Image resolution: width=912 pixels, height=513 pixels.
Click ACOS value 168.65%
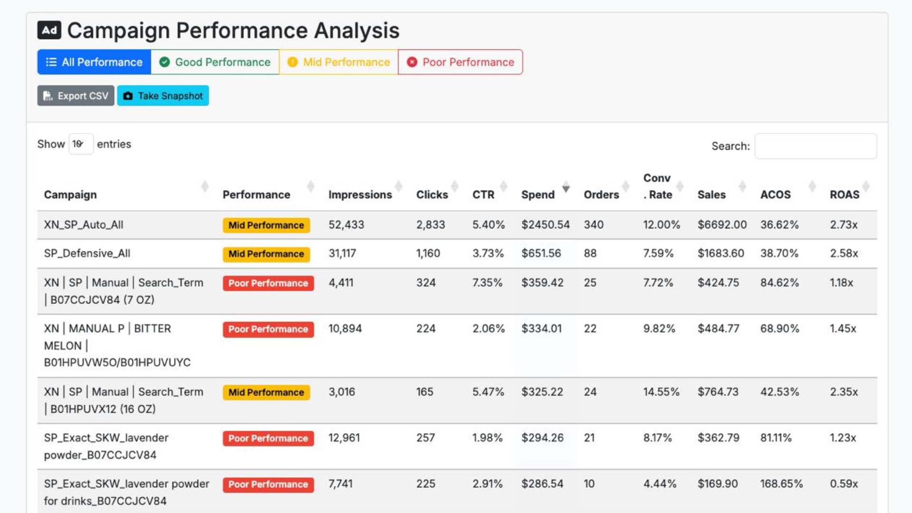(781, 484)
